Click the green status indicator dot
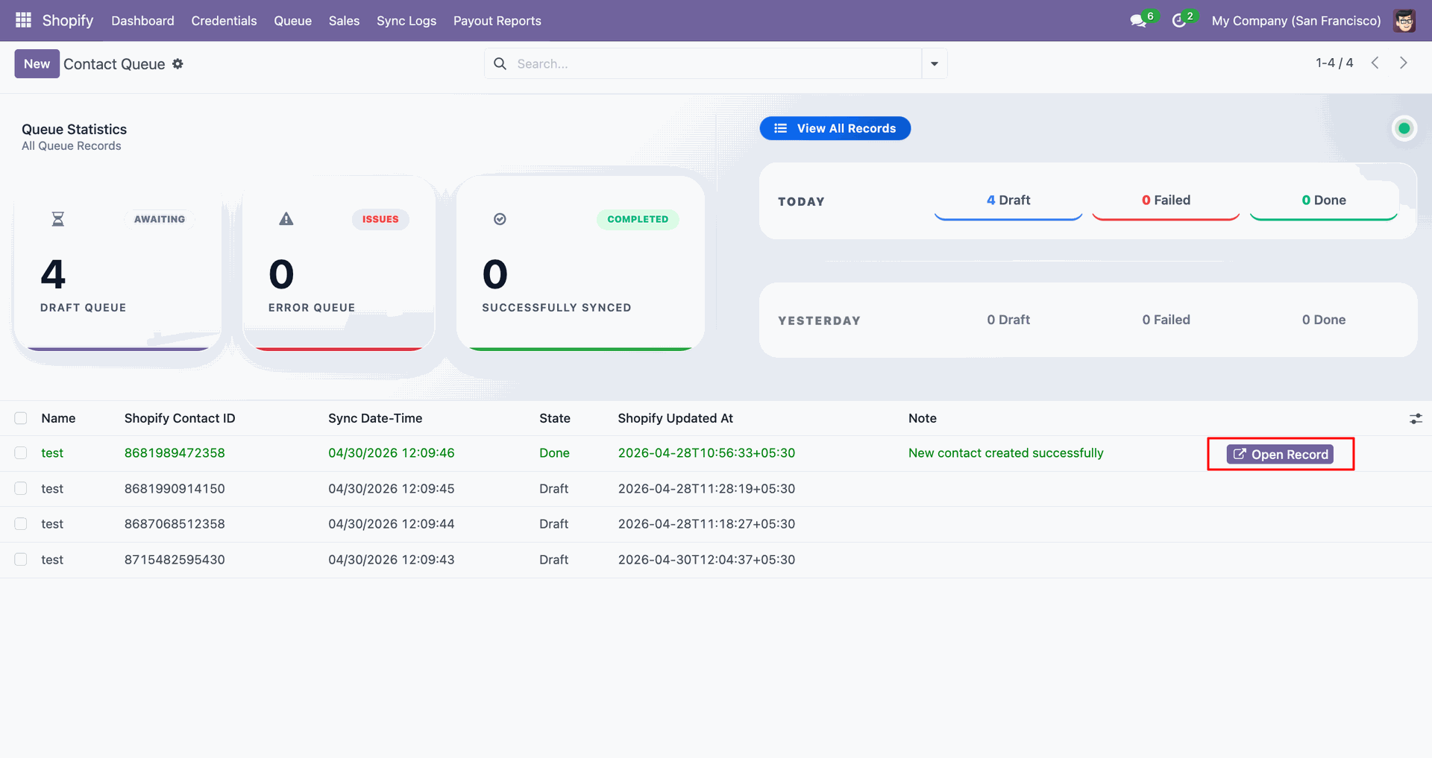This screenshot has width=1432, height=758. (1404, 128)
